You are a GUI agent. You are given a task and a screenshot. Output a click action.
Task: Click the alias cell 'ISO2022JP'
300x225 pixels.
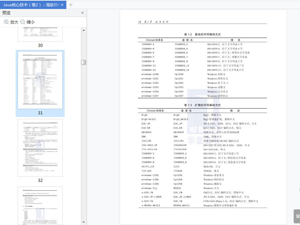[x=180, y=145]
